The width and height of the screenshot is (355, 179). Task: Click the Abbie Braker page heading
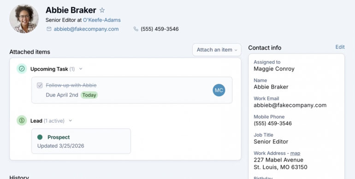(71, 10)
